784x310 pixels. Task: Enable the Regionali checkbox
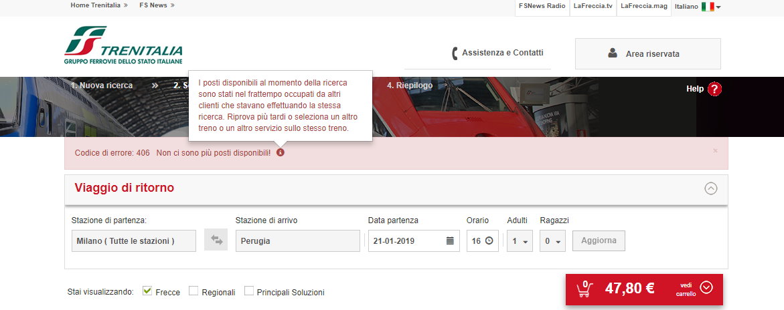193,291
